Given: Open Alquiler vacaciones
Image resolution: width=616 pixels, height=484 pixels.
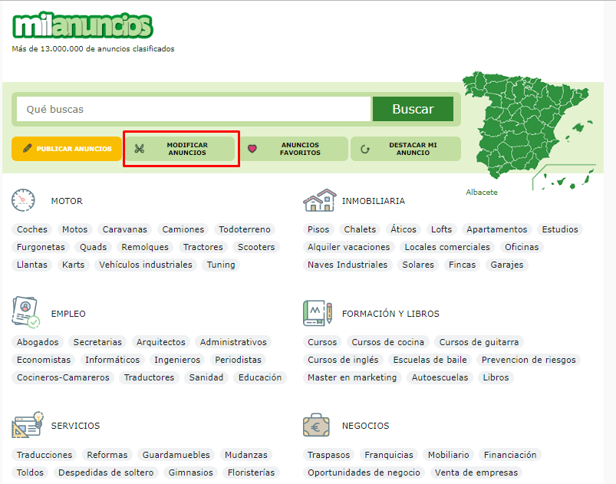Looking at the screenshot, I should coord(348,247).
